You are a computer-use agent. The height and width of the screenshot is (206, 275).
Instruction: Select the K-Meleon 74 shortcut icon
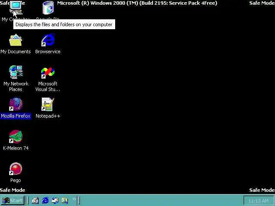coord(16,136)
